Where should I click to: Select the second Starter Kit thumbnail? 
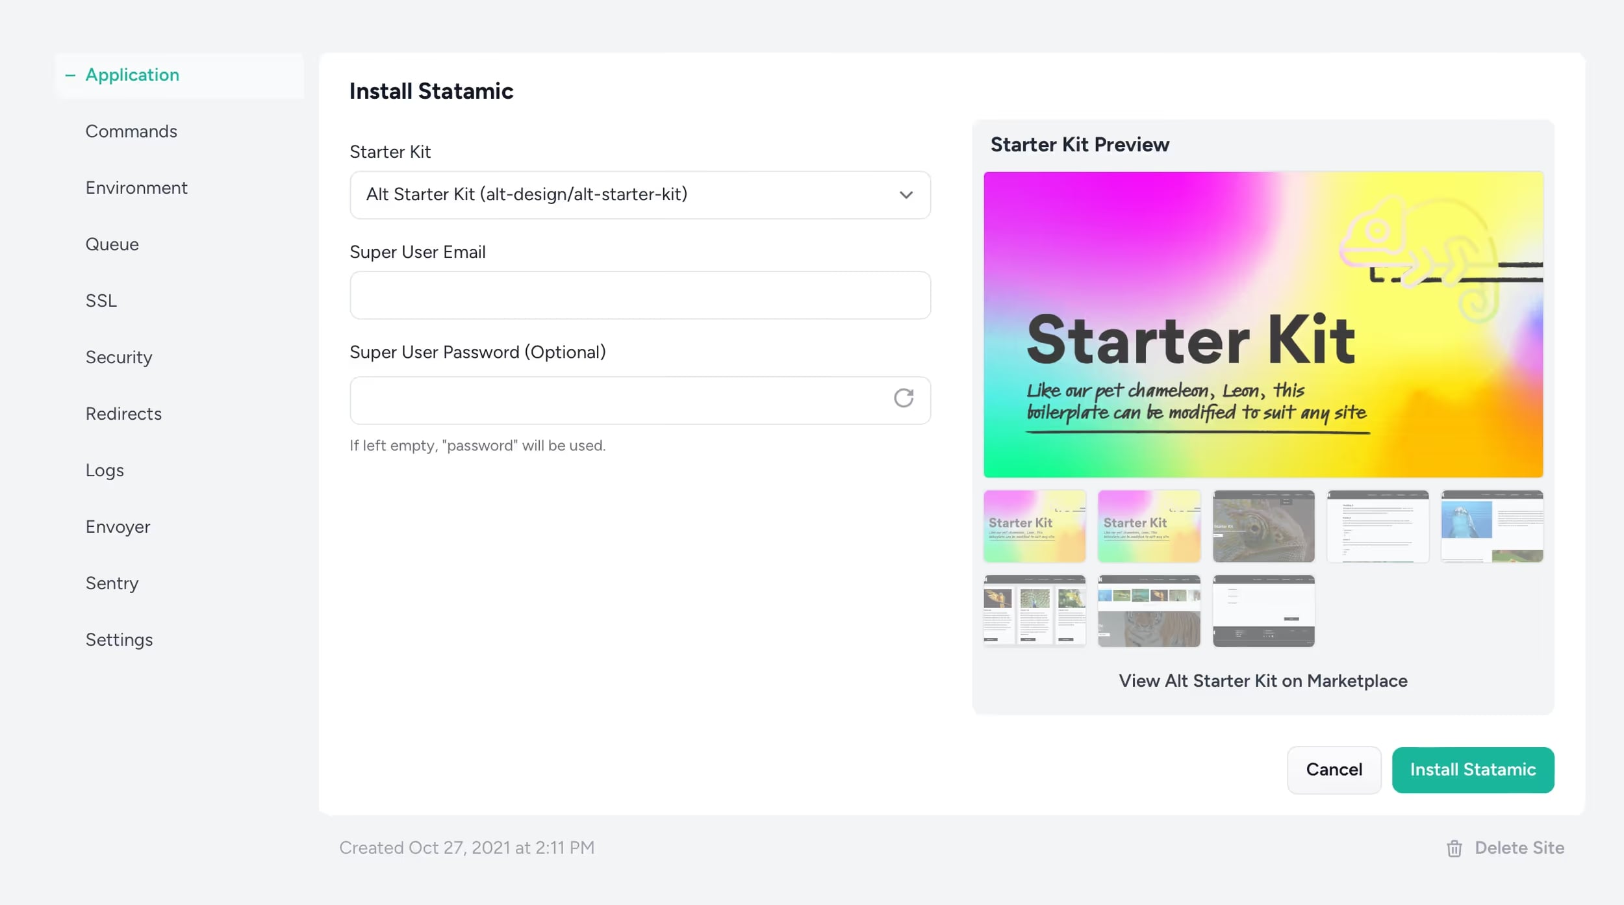tap(1148, 526)
